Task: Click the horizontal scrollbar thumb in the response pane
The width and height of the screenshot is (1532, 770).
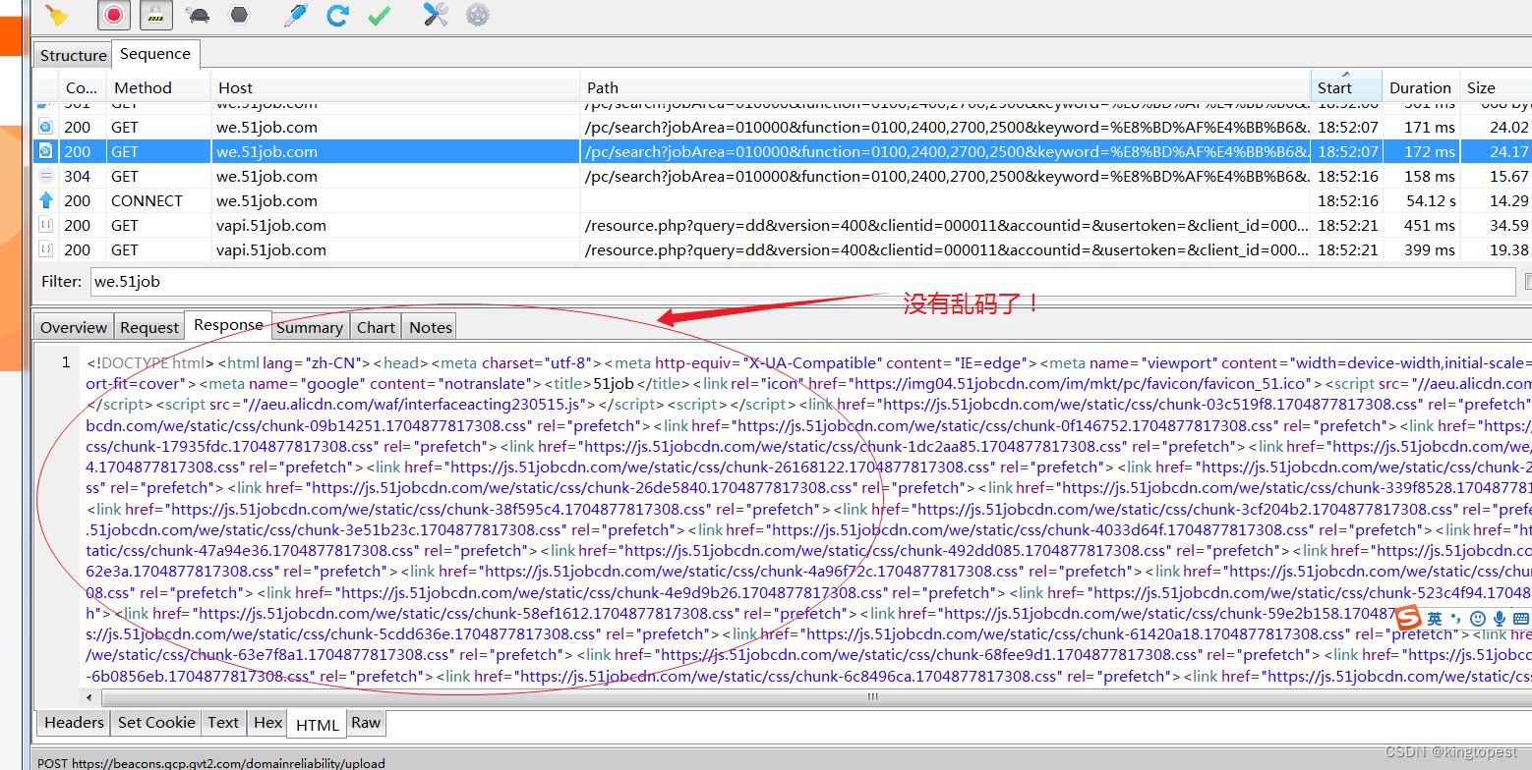Action: tap(872, 696)
